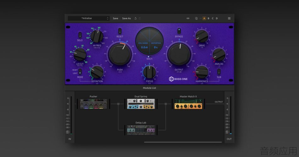Click the circular dynamic range display
299x157 pixels.
point(149,41)
